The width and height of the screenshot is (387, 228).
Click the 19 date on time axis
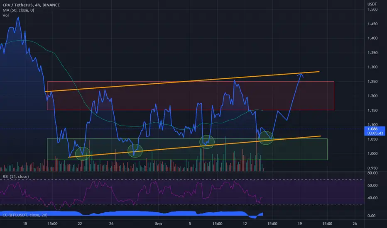[300, 223]
